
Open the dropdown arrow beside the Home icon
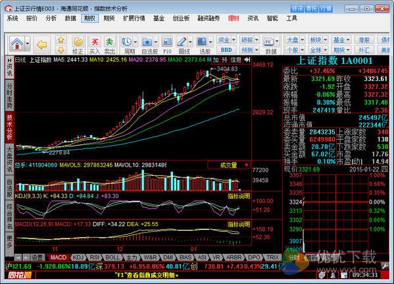(28, 44)
